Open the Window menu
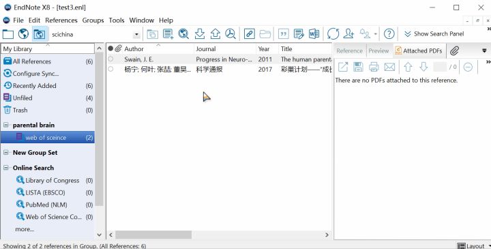This screenshot has width=491, height=249. [142, 20]
